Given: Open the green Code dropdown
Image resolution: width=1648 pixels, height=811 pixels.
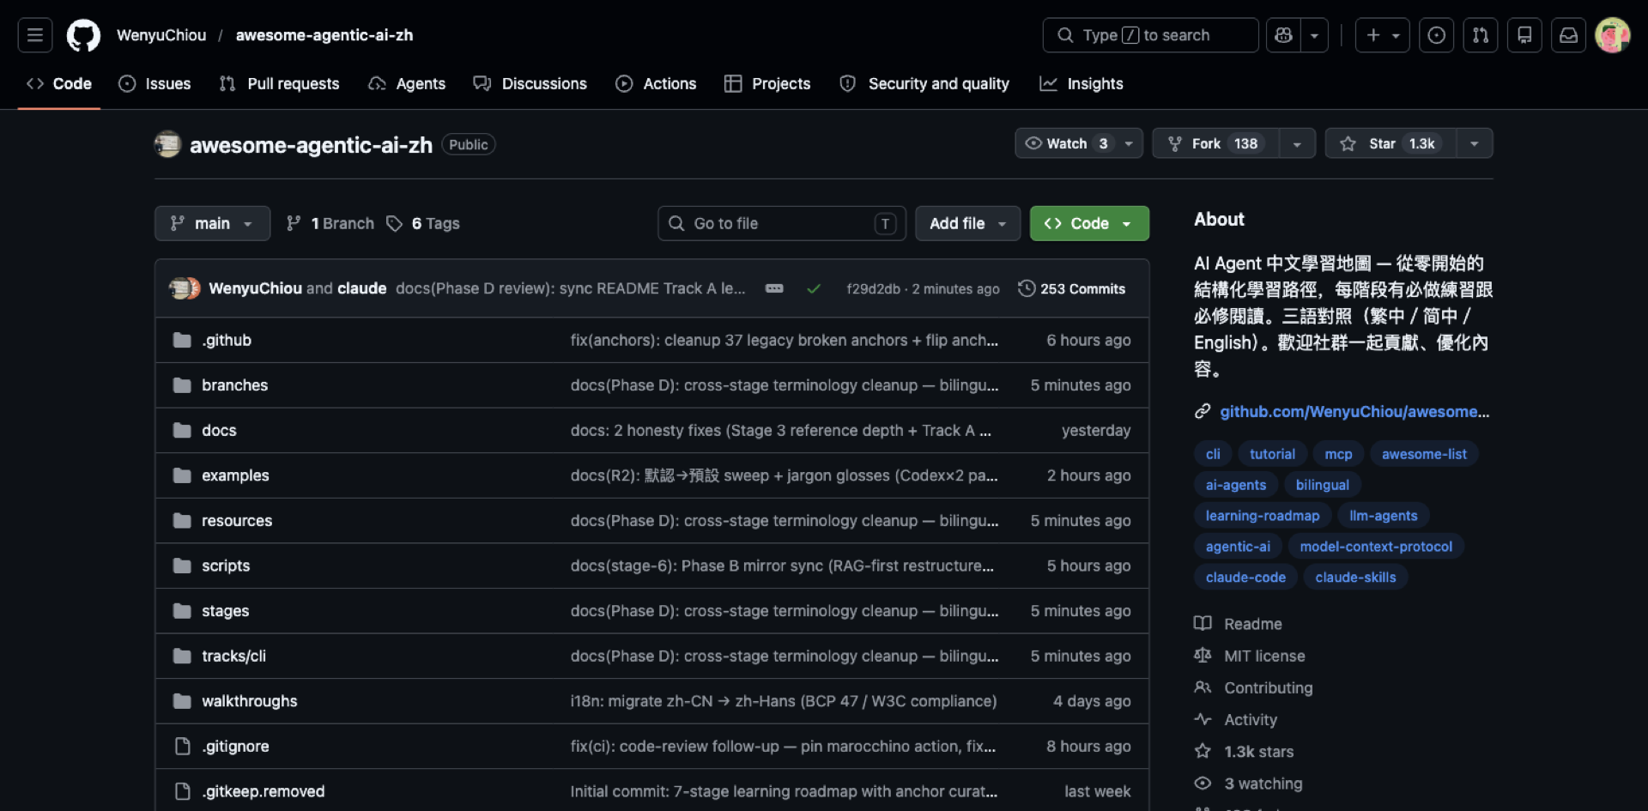Looking at the screenshot, I should 1089,223.
